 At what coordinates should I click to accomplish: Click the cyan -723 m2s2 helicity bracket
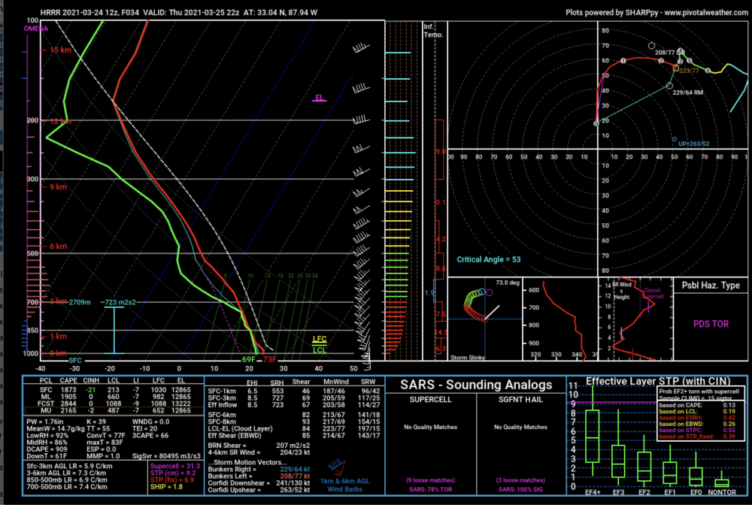coord(114,330)
